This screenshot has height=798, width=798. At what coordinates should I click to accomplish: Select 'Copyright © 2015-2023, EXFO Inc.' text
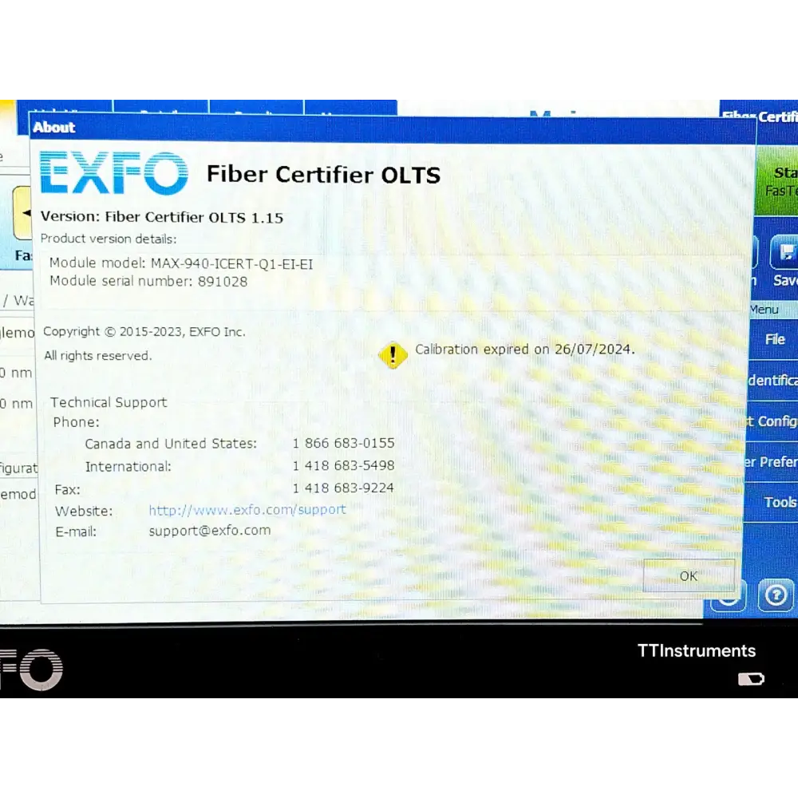click(x=144, y=332)
